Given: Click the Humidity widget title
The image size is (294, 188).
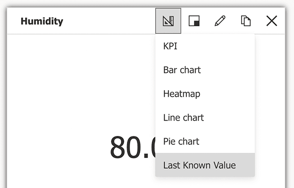Looking at the screenshot, I should (42, 21).
